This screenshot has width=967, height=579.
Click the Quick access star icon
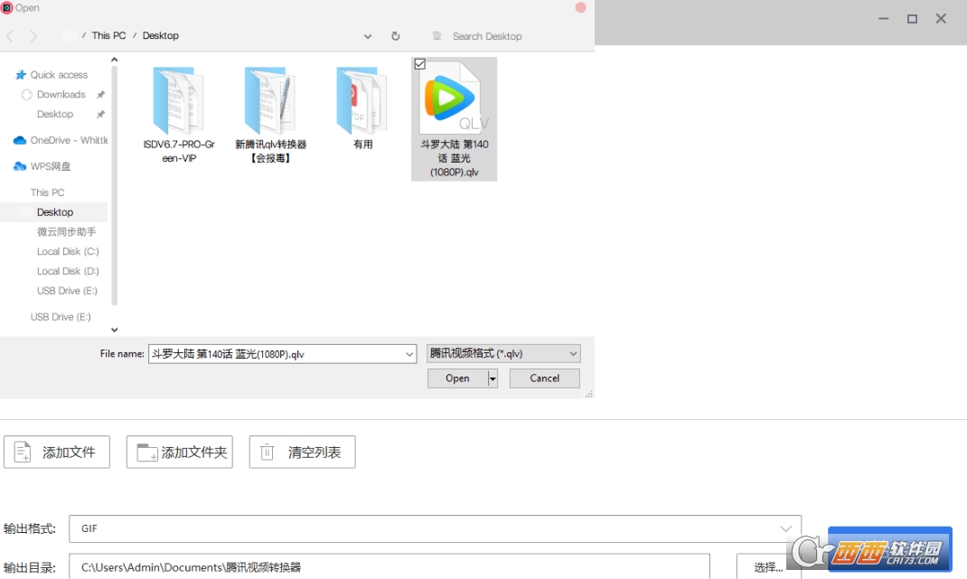click(21, 75)
